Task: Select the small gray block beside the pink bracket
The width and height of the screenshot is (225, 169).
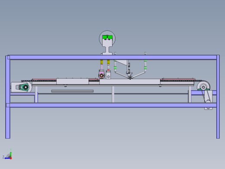Action: 108,75
